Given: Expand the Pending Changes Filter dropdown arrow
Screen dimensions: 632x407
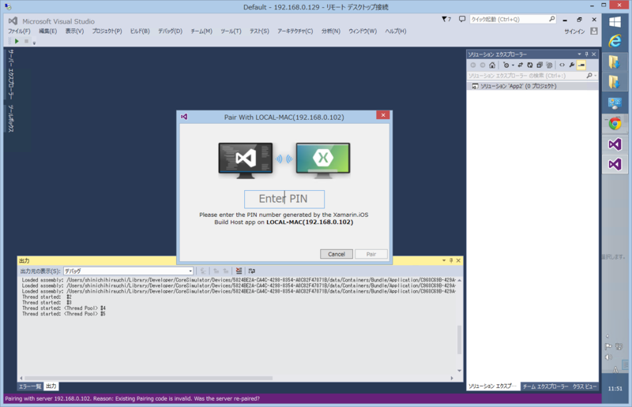Looking at the screenshot, I should coord(513,65).
